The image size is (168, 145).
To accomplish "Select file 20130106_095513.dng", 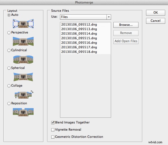I will point(85,29).
